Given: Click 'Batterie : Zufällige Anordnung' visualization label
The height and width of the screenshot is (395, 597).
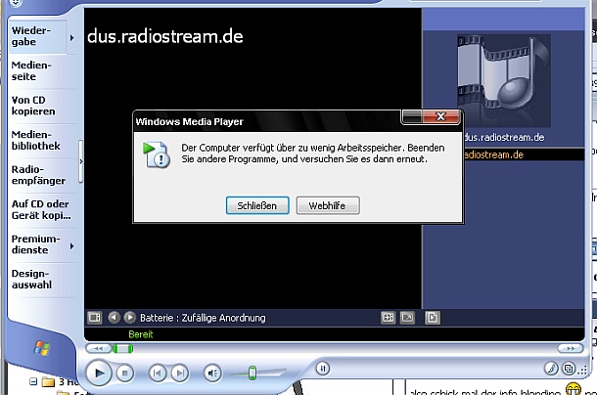Looking at the screenshot, I should coord(203,318).
